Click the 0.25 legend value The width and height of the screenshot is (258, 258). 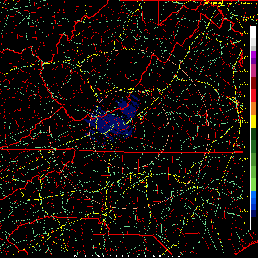[244, 185]
